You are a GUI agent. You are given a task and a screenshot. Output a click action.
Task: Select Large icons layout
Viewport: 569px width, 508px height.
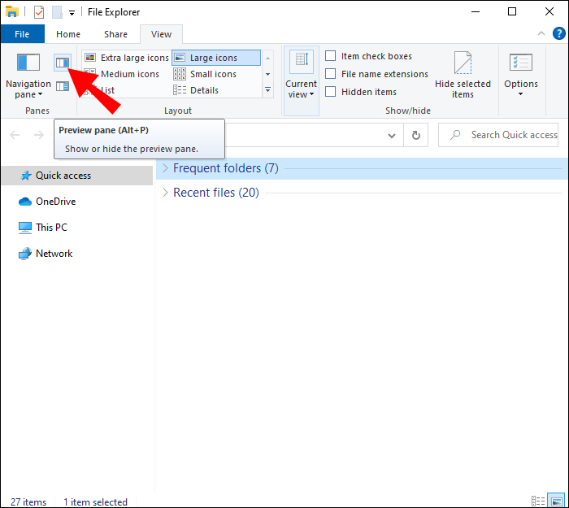tap(216, 58)
